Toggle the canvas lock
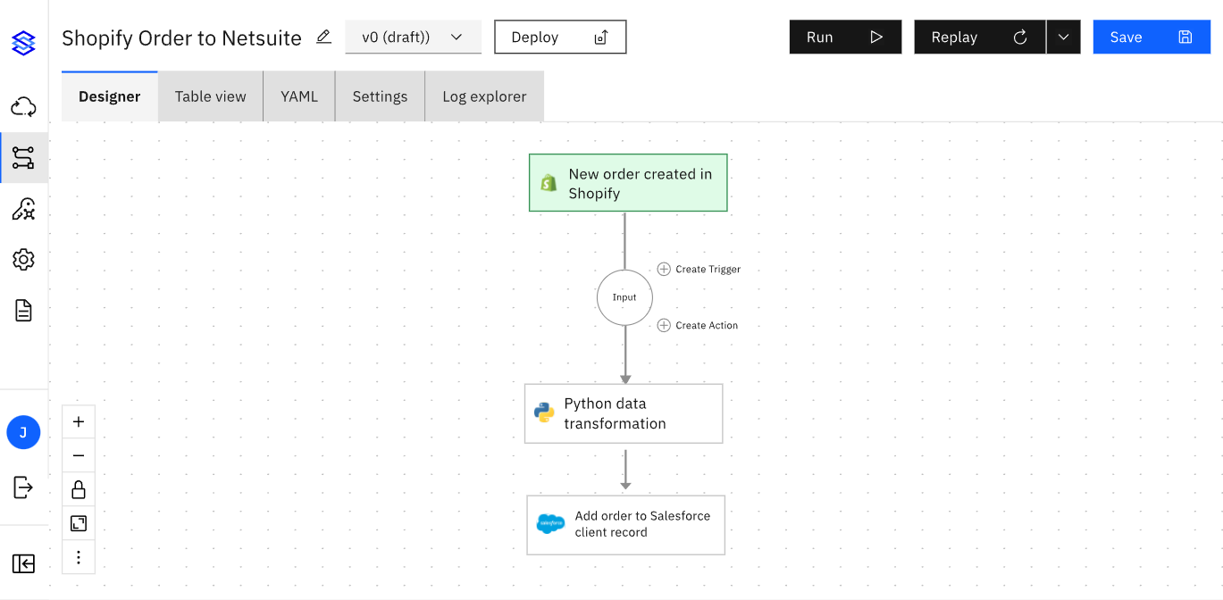1223x600 pixels. tap(79, 489)
